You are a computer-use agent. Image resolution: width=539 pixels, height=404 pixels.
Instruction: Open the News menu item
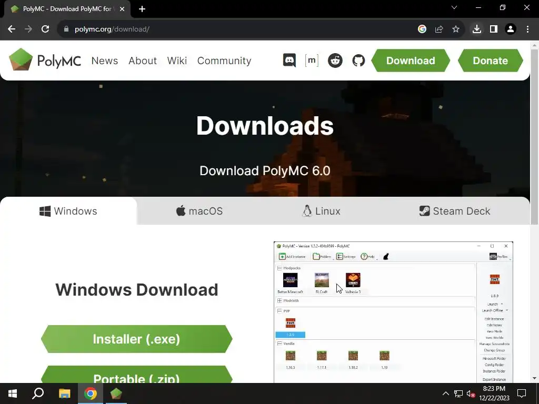tap(105, 60)
